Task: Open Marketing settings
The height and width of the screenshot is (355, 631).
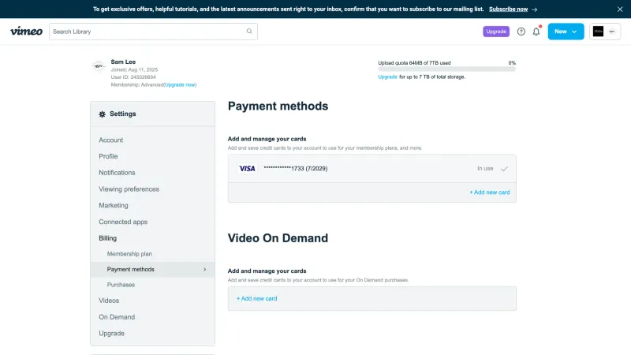Action: point(113,205)
